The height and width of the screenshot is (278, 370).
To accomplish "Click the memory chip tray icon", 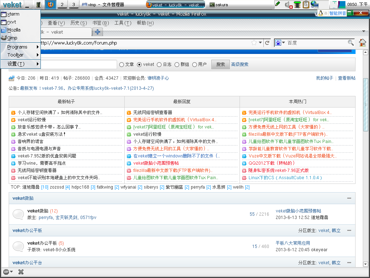I will (x=297, y=4).
